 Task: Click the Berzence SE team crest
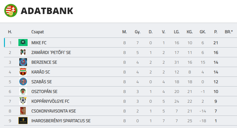coord(23,62)
